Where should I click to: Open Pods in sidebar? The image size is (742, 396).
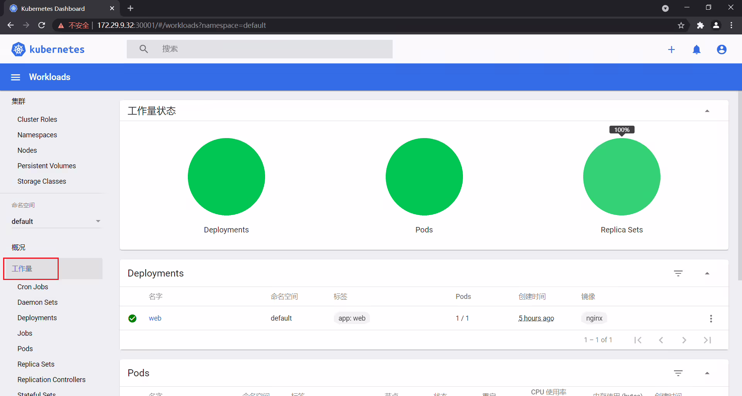click(25, 349)
